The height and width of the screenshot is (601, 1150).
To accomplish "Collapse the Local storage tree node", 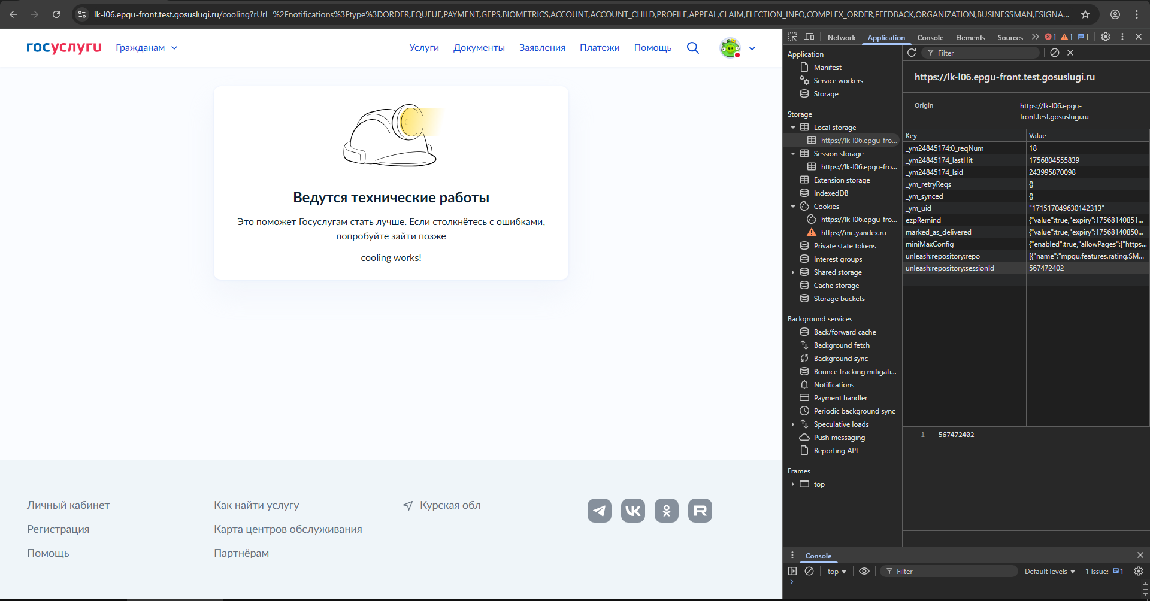I will [793, 128].
